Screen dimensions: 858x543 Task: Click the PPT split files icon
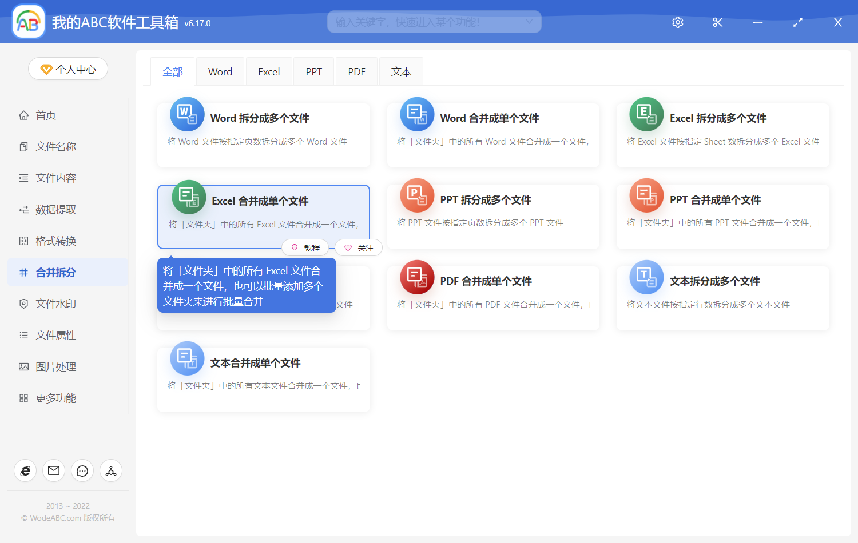(417, 196)
